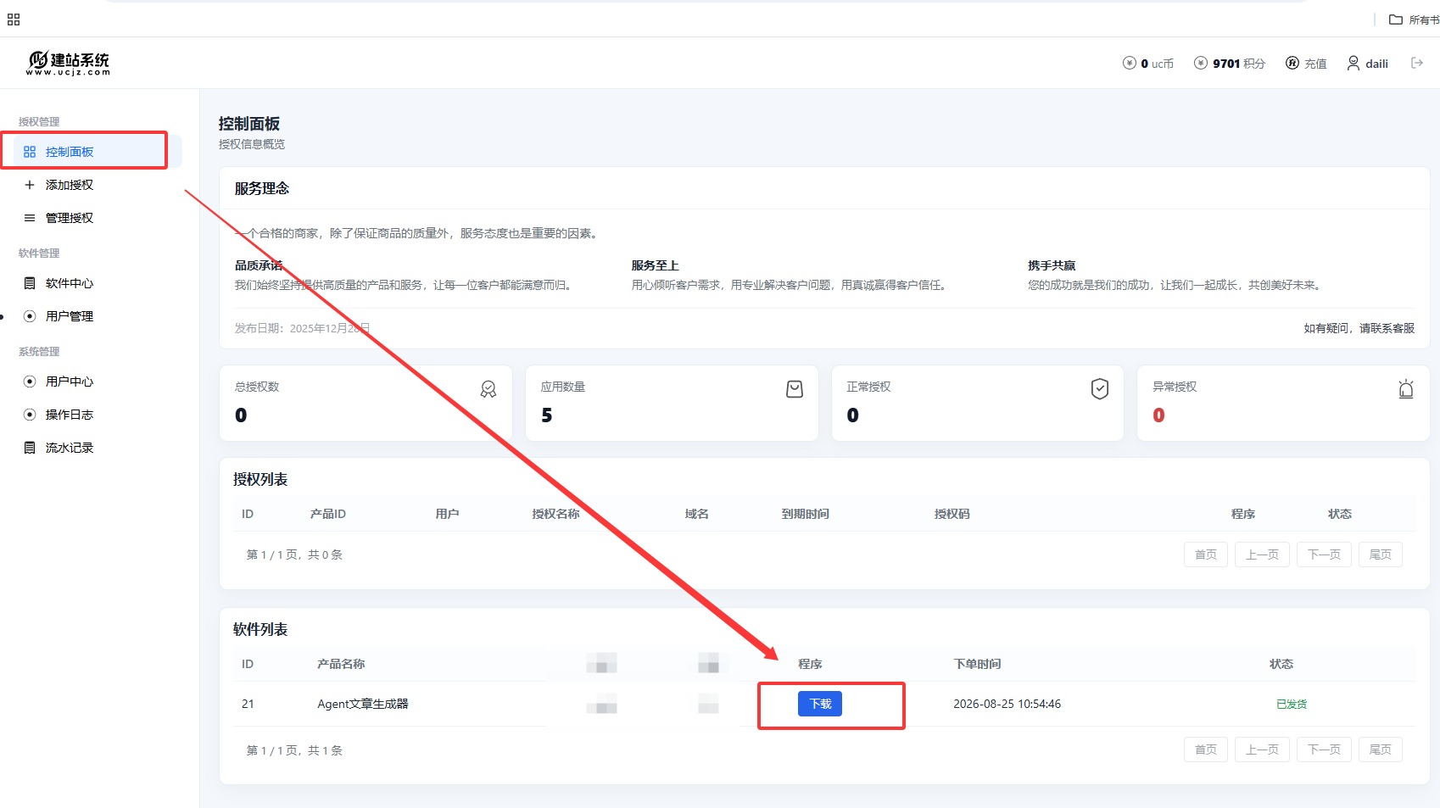The height and width of the screenshot is (808, 1440).
Task: Click the Agent文章生成器 product name
Action: [x=363, y=704]
